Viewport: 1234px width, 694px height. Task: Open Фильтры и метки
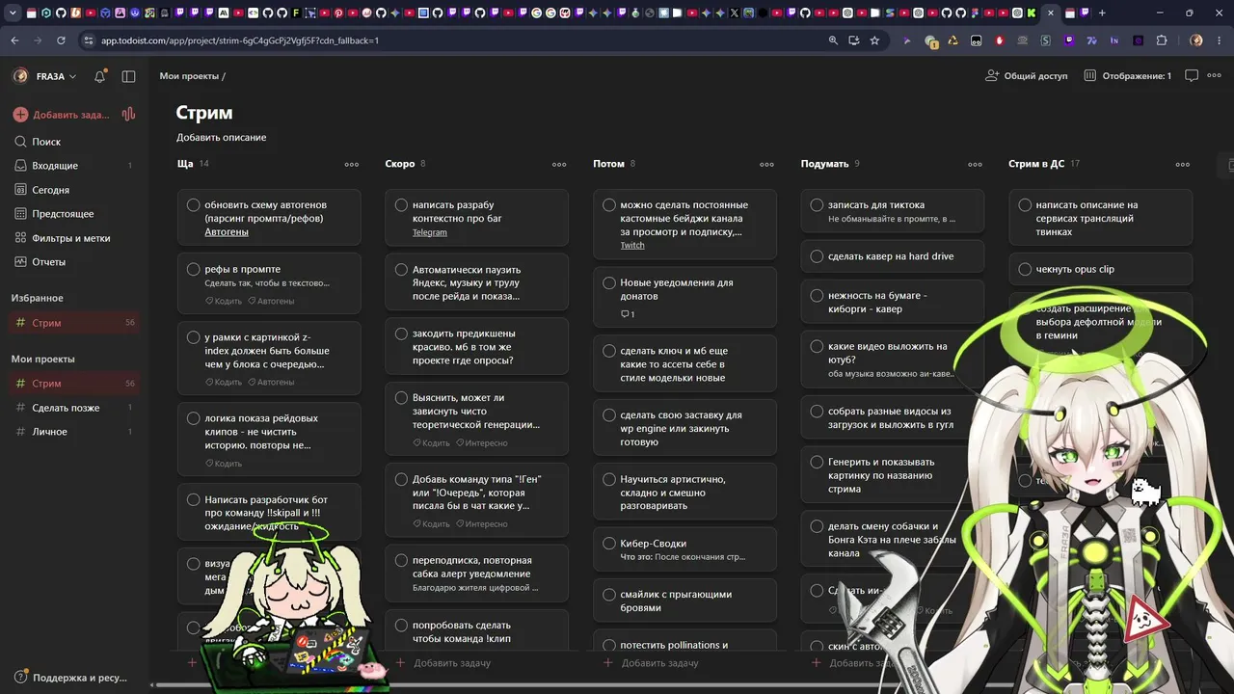73,238
